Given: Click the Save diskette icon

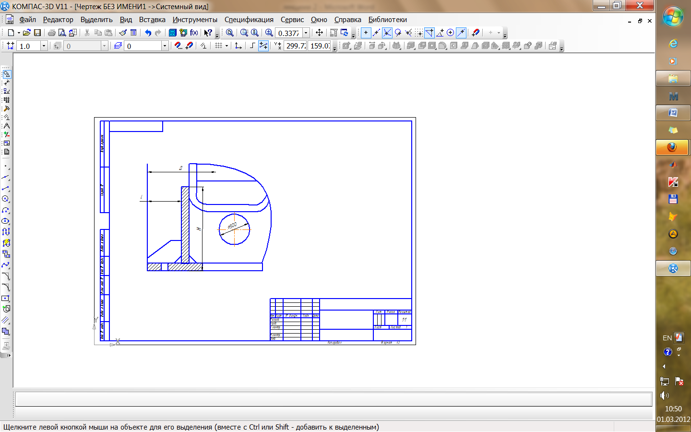Looking at the screenshot, I should pyautogui.click(x=37, y=33).
